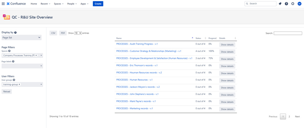Open John Stephens's records v.1 link
304x128 pixels.
tap(138, 94)
